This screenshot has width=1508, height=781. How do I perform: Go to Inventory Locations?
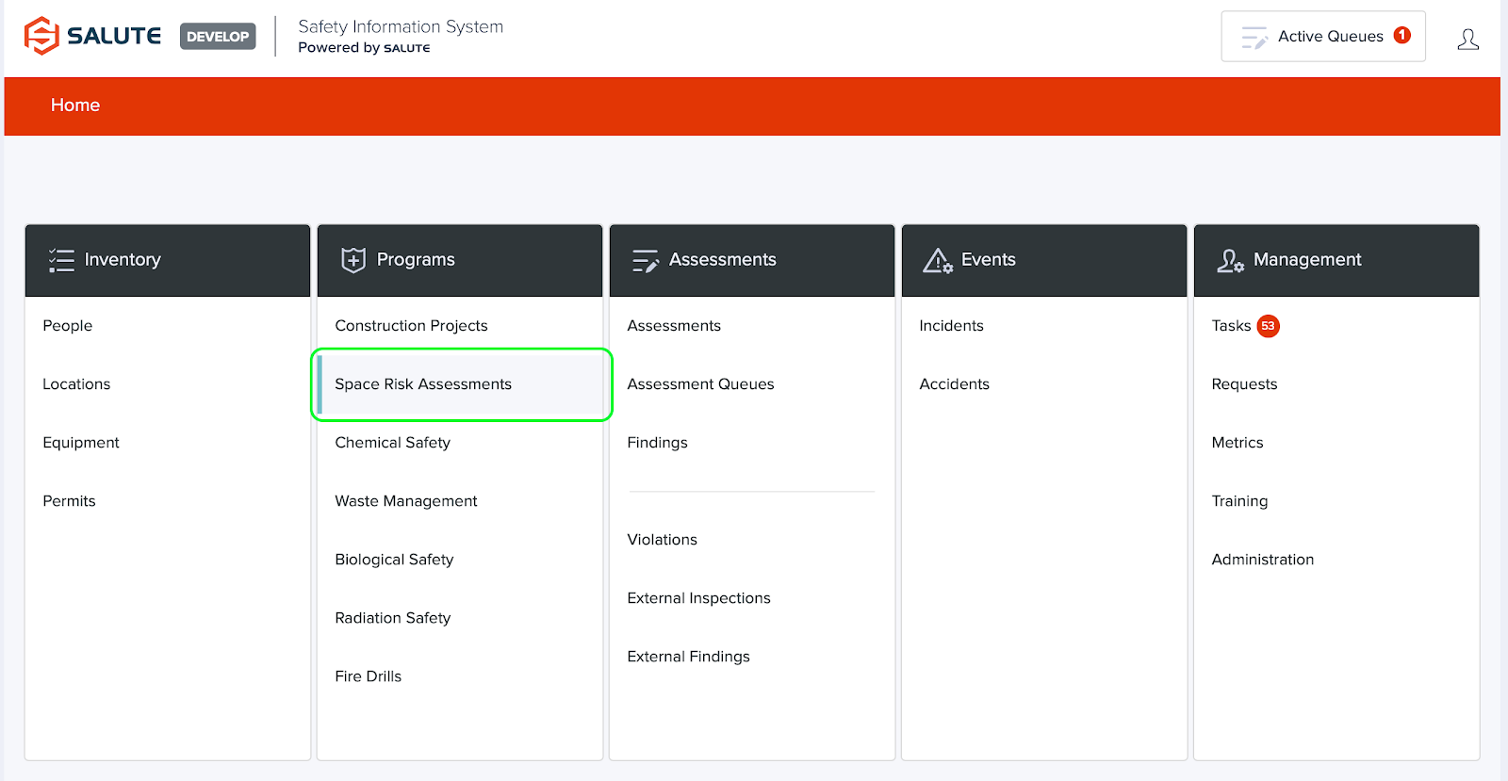tap(76, 384)
